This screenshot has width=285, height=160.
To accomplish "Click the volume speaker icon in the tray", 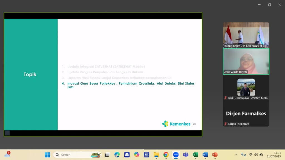I will pyautogui.click(x=256, y=155).
